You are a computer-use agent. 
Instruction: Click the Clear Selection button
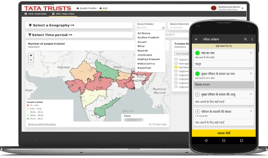coord(182,54)
